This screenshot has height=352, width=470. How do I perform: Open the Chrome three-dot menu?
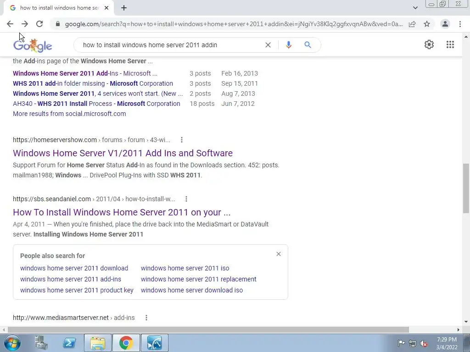tap(460, 24)
